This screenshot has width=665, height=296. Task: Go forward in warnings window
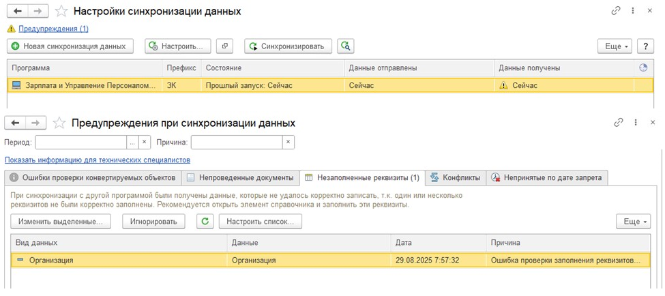pos(36,123)
